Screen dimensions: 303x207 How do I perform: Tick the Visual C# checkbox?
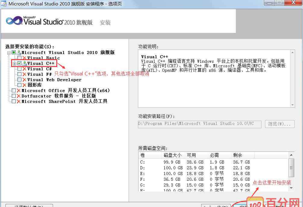[x=19, y=68]
